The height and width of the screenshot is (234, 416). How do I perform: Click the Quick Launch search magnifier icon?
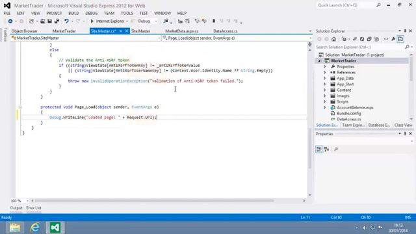[x=378, y=5]
